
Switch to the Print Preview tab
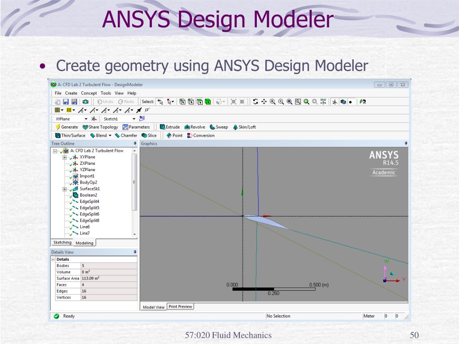coord(180,306)
